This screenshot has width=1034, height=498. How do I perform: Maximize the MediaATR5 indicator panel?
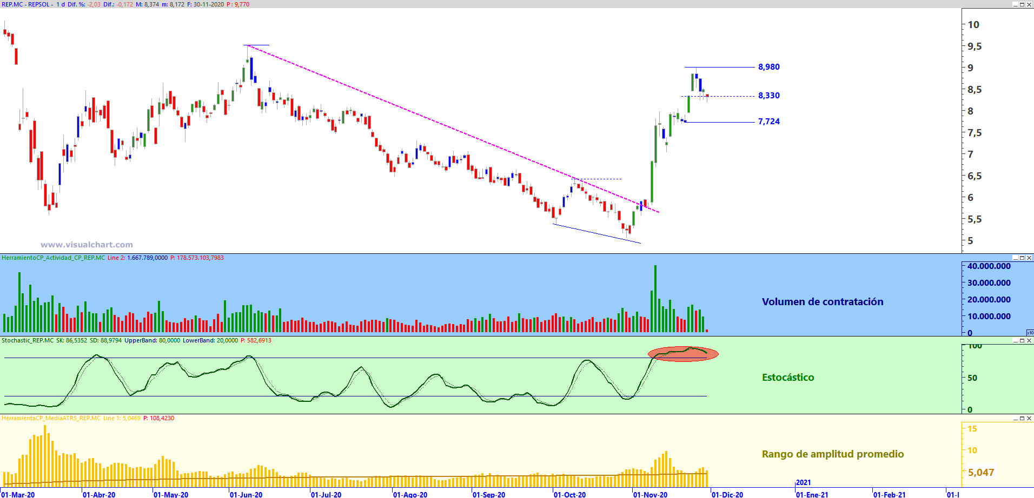[x=1022, y=419]
